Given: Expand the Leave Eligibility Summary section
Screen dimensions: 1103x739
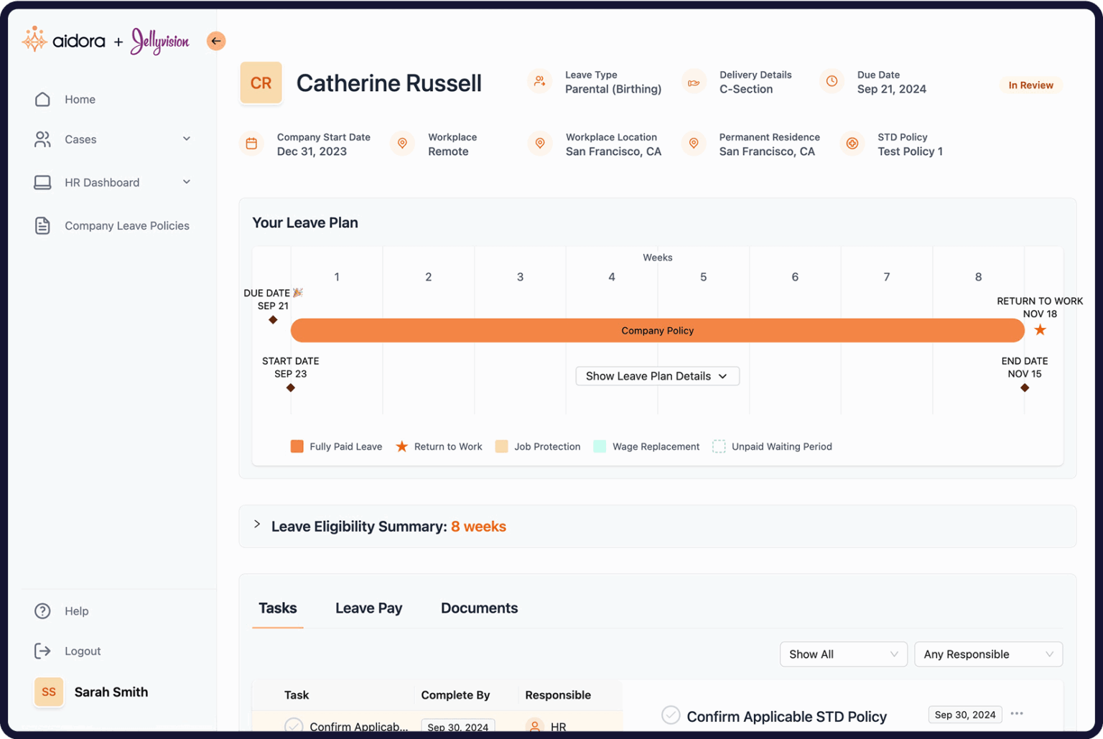Looking at the screenshot, I should point(257,524).
